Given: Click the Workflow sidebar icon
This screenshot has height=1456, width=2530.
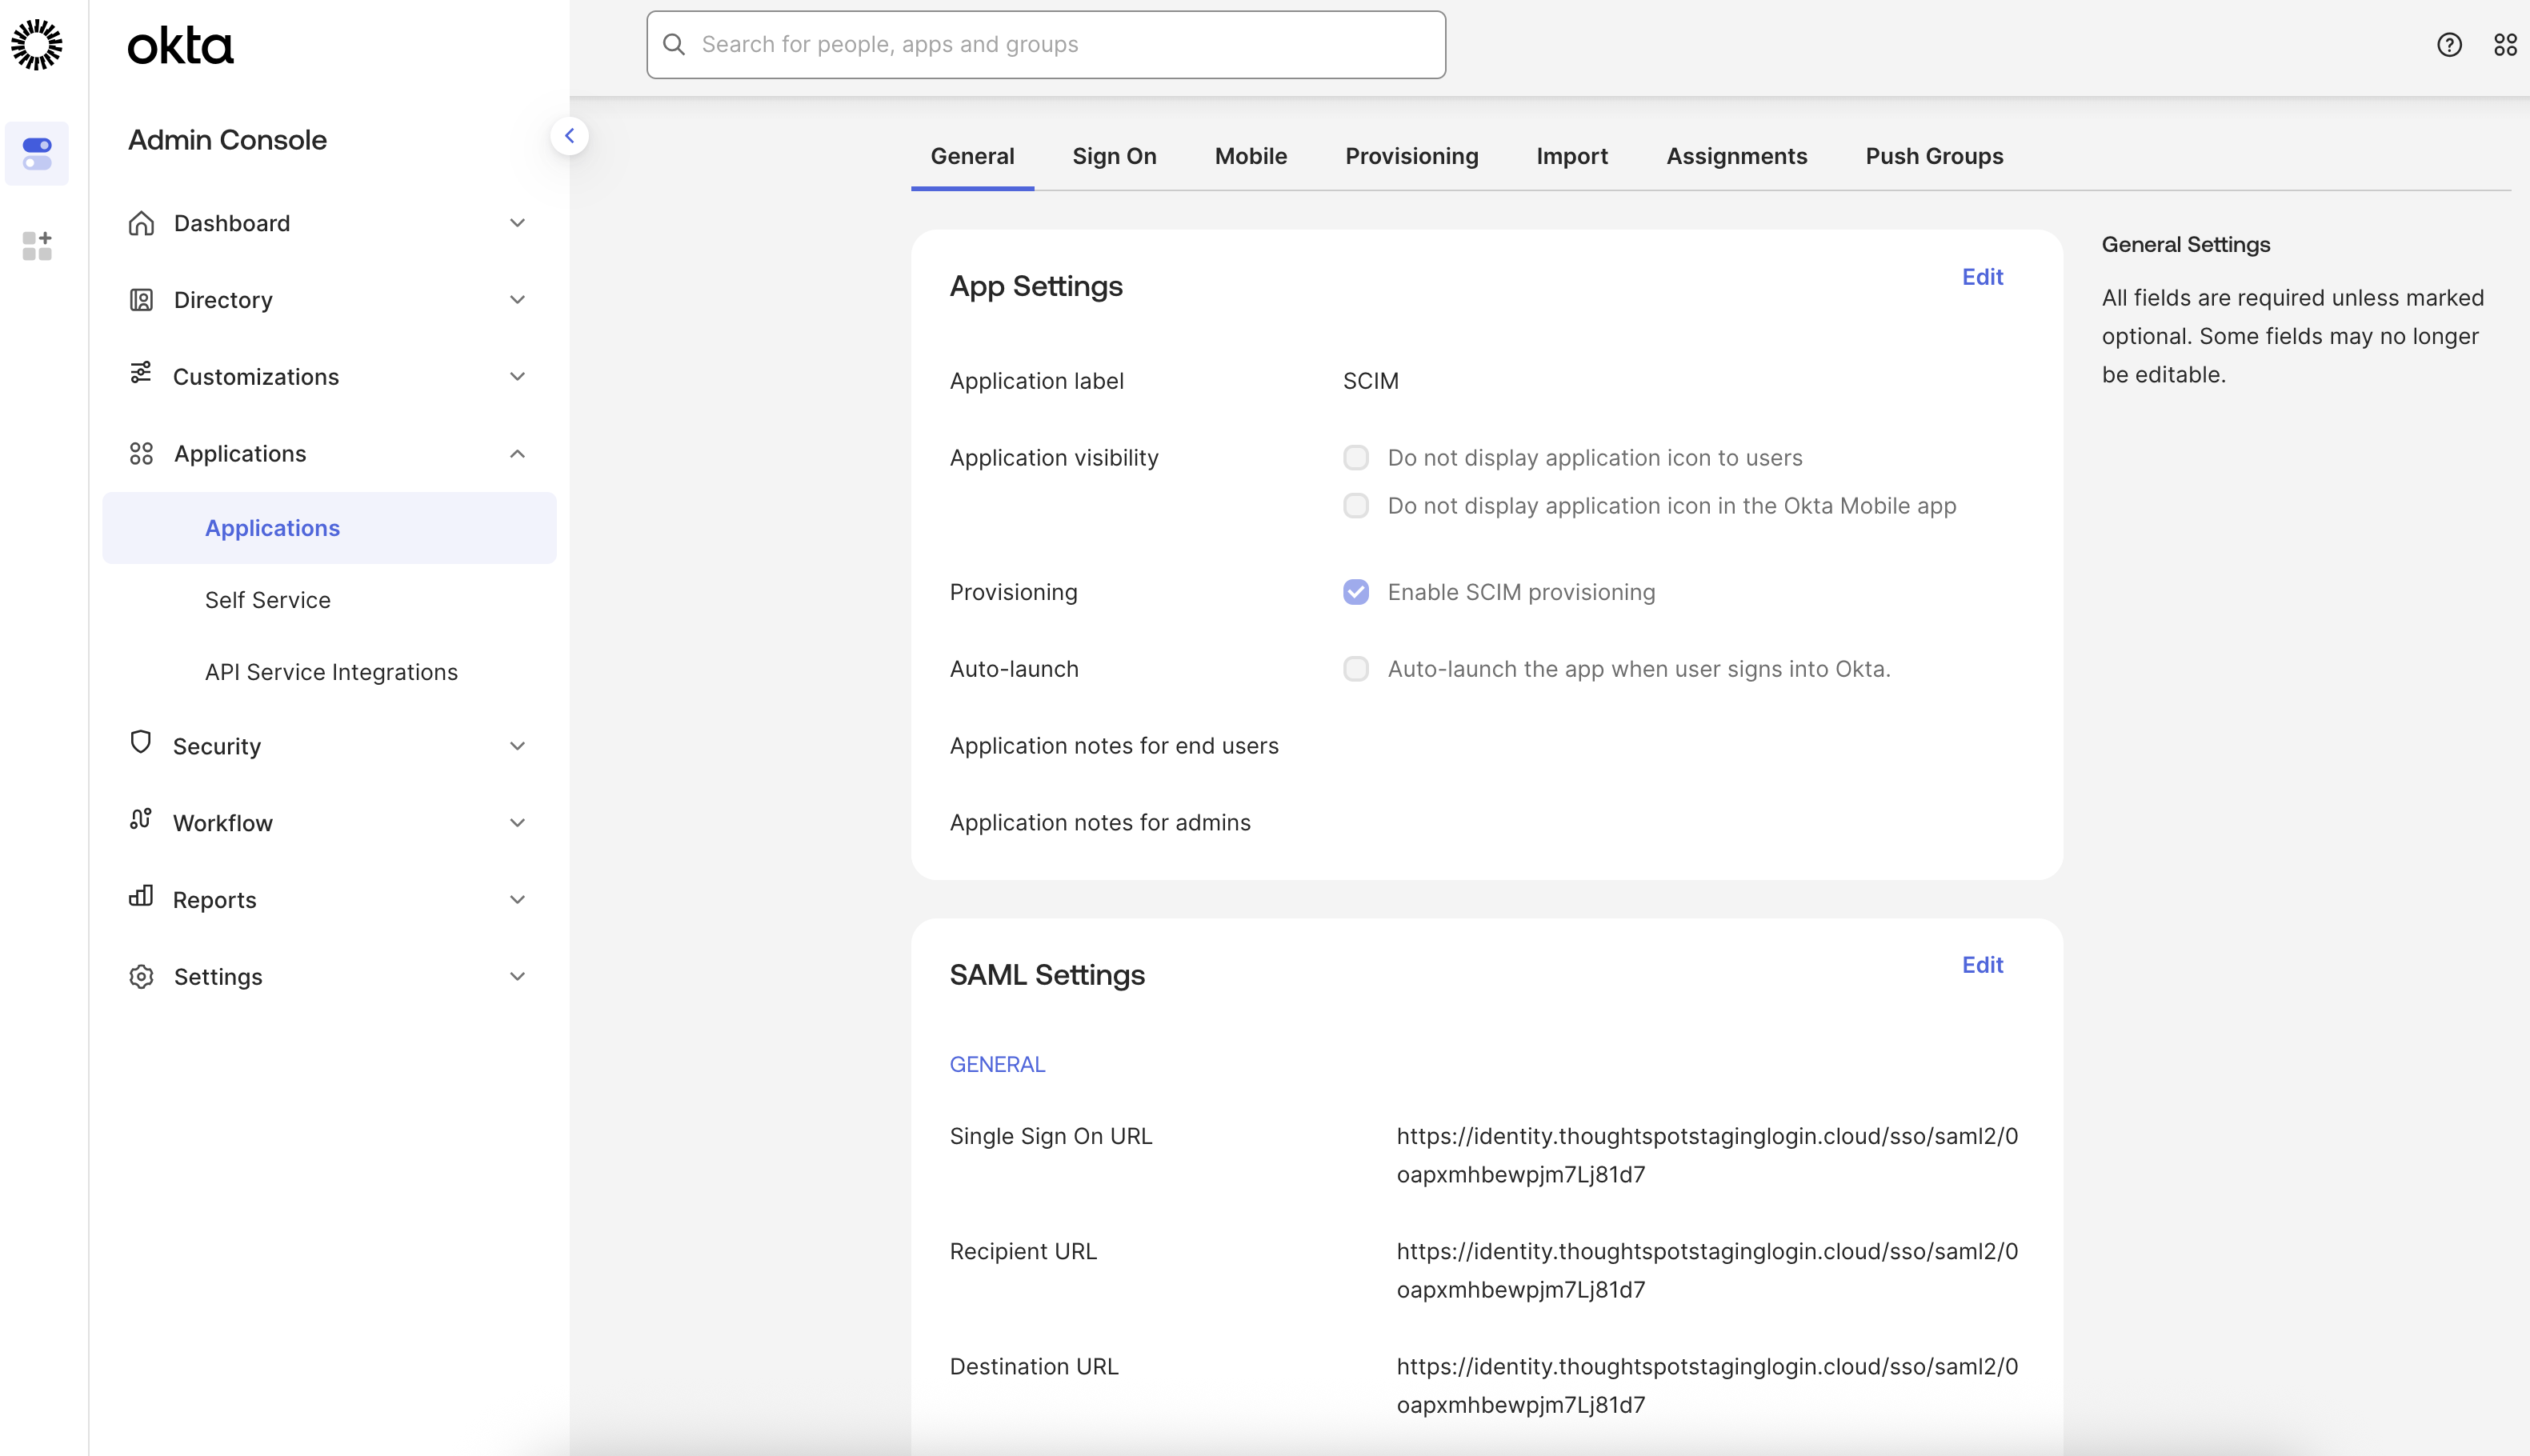Looking at the screenshot, I should pyautogui.click(x=141, y=822).
